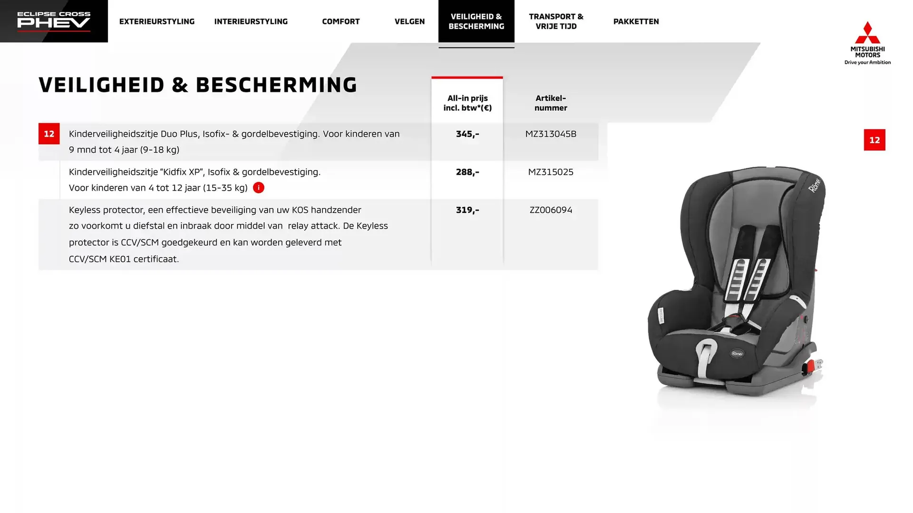The height and width of the screenshot is (513, 913).
Task: Click article number MZ313045B
Action: click(551, 134)
